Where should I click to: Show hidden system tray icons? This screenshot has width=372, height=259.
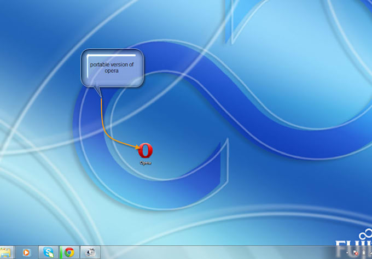click(x=347, y=253)
